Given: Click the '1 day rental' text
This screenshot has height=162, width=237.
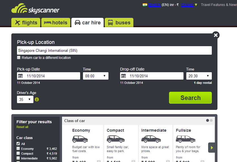Looking at the screenshot, I should pyautogui.click(x=203, y=83).
